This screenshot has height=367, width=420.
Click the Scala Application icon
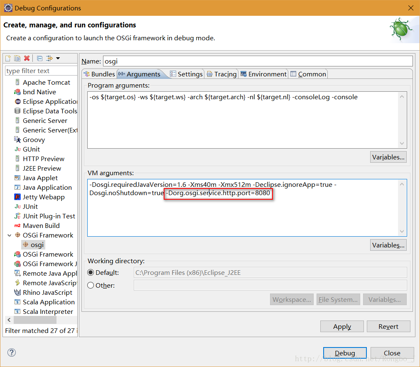point(17,302)
